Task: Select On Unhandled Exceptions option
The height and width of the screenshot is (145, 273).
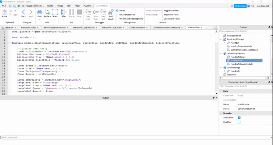Action: pos(117,19)
